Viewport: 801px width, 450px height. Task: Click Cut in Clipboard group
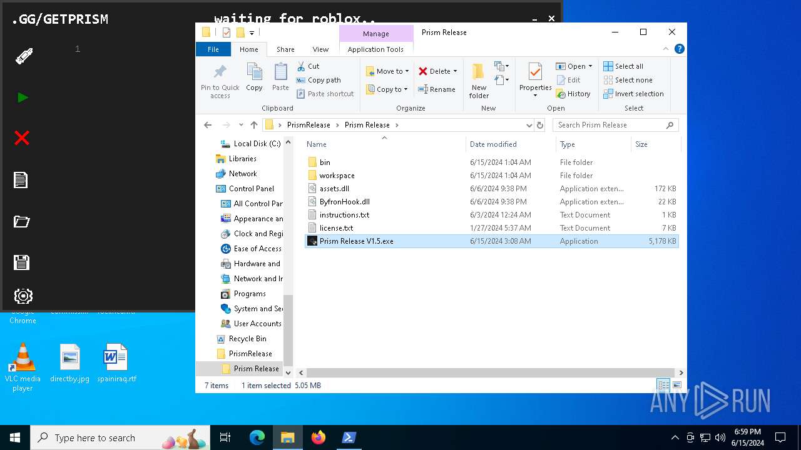[x=308, y=66]
